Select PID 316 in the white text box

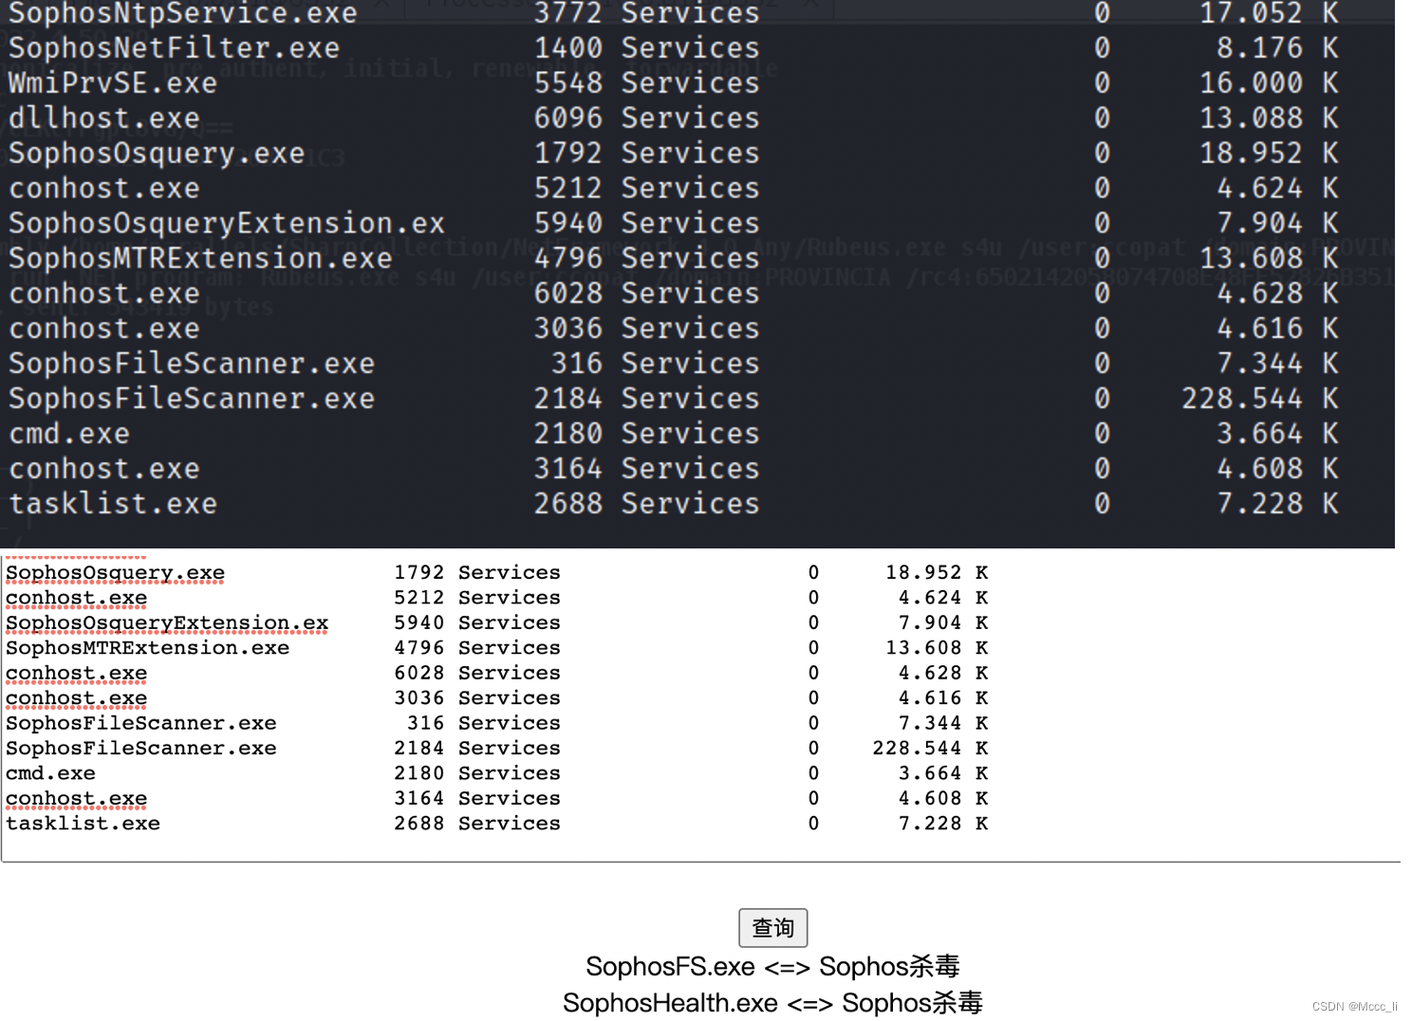tap(426, 723)
